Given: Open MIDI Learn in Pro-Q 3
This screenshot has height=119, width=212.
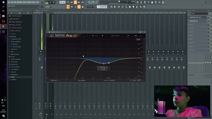Looking at the screenshot, I should (x=54, y=81).
